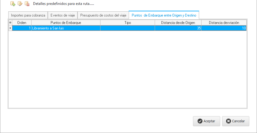This screenshot has height=133, width=257.
Task: Click the add new detail icon
Action: 13,4
